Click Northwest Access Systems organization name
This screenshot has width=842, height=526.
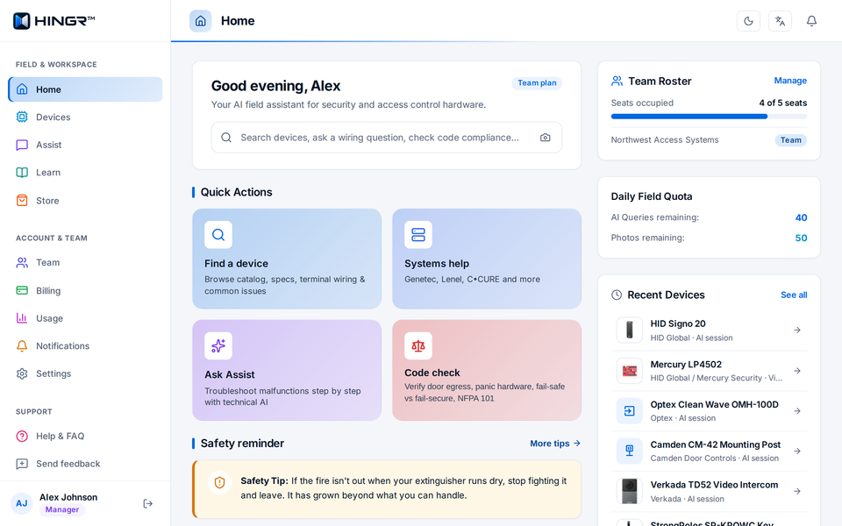point(665,140)
